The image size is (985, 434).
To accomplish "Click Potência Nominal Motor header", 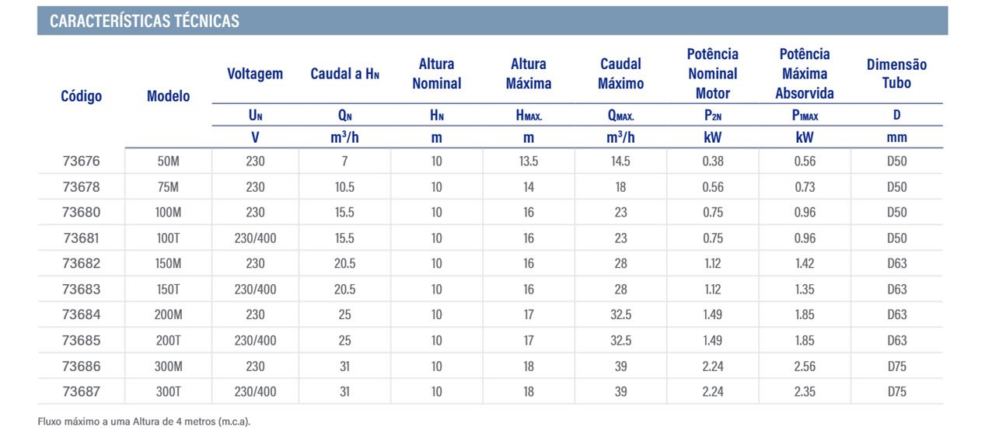I will (x=713, y=74).
